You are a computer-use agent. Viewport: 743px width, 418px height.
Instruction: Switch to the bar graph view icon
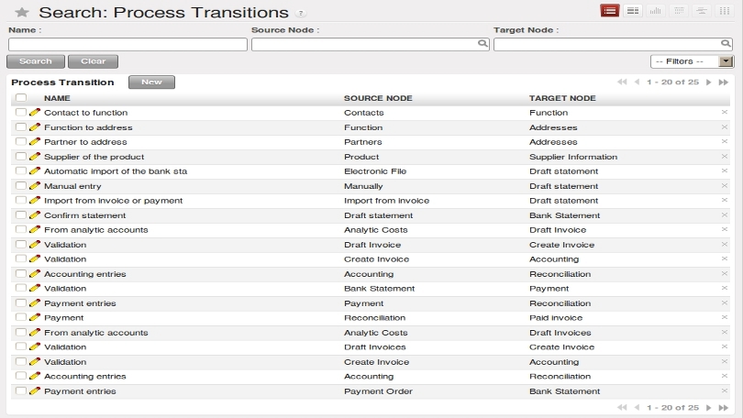click(655, 10)
